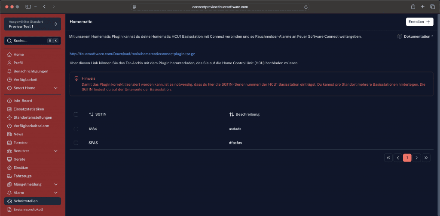Open Standorteinstellungen gear icon
The width and height of the screenshot is (440, 216).
click(9, 117)
